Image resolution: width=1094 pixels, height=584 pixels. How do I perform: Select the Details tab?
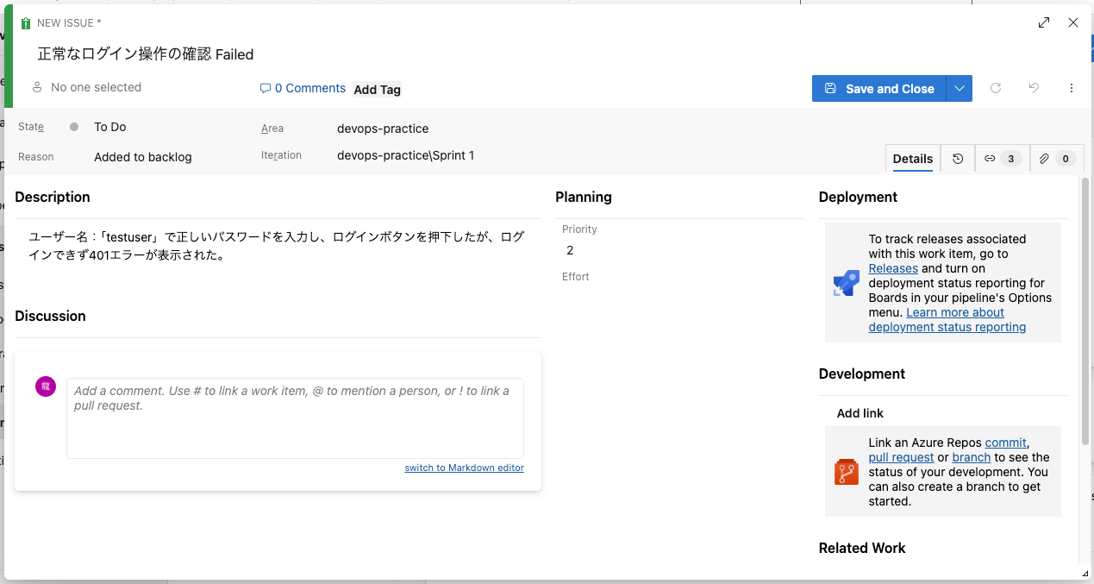click(912, 159)
